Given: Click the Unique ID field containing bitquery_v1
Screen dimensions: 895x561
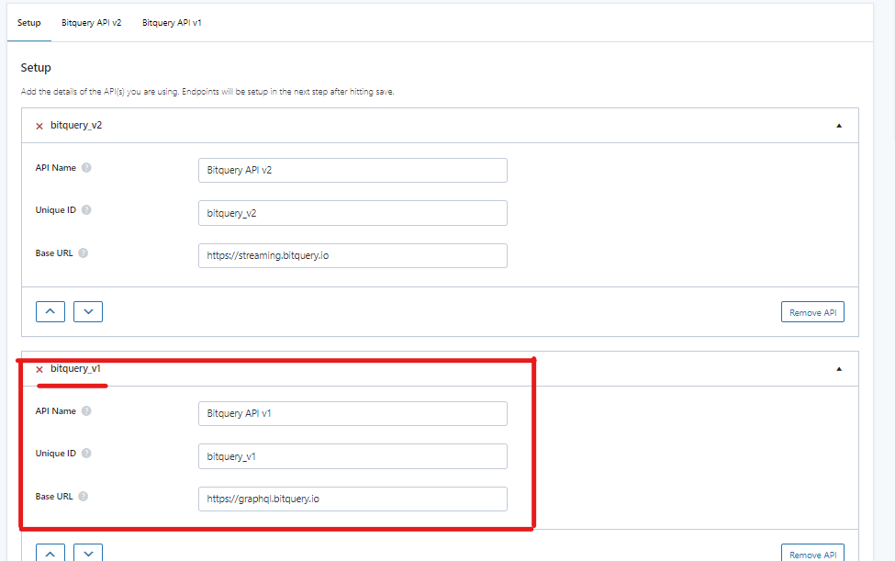Looking at the screenshot, I should (352, 456).
